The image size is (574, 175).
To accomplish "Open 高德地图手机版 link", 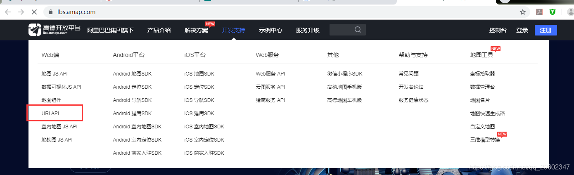I will (x=345, y=87).
